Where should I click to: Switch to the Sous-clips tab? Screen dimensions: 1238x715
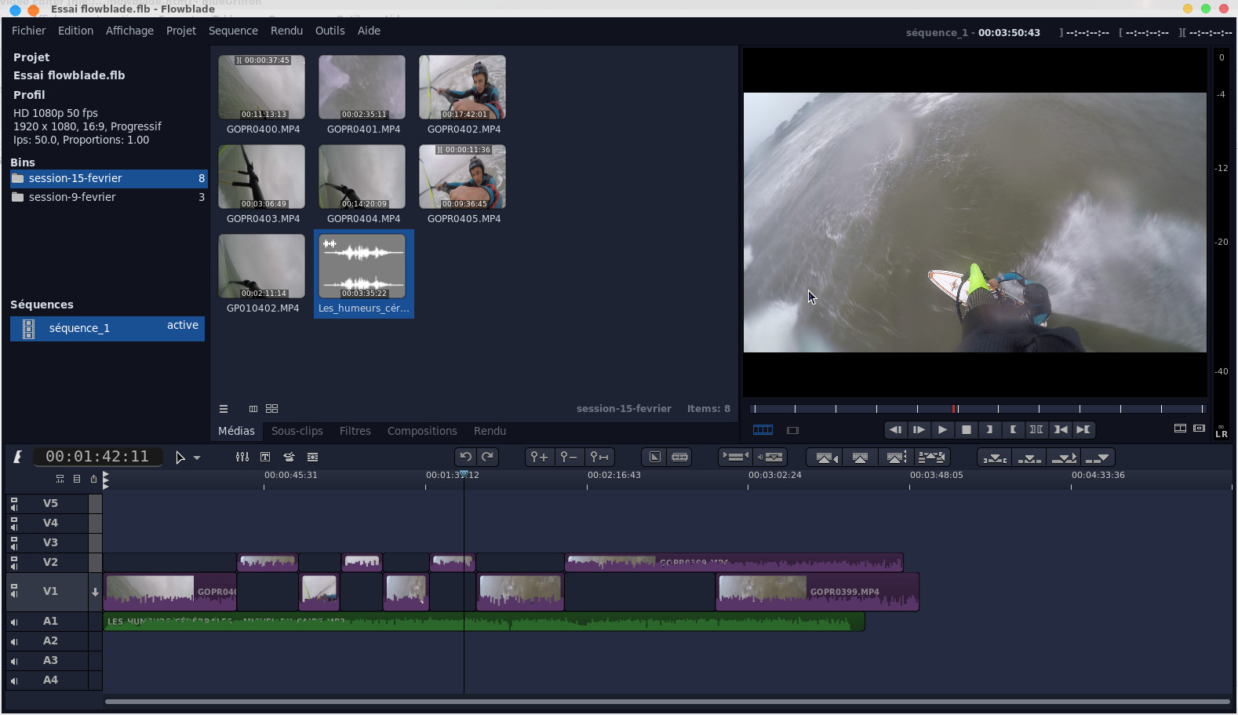click(297, 431)
